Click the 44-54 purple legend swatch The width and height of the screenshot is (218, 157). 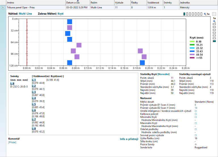[192, 55]
